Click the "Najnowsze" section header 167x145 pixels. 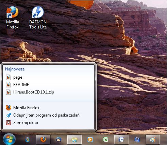15,69
